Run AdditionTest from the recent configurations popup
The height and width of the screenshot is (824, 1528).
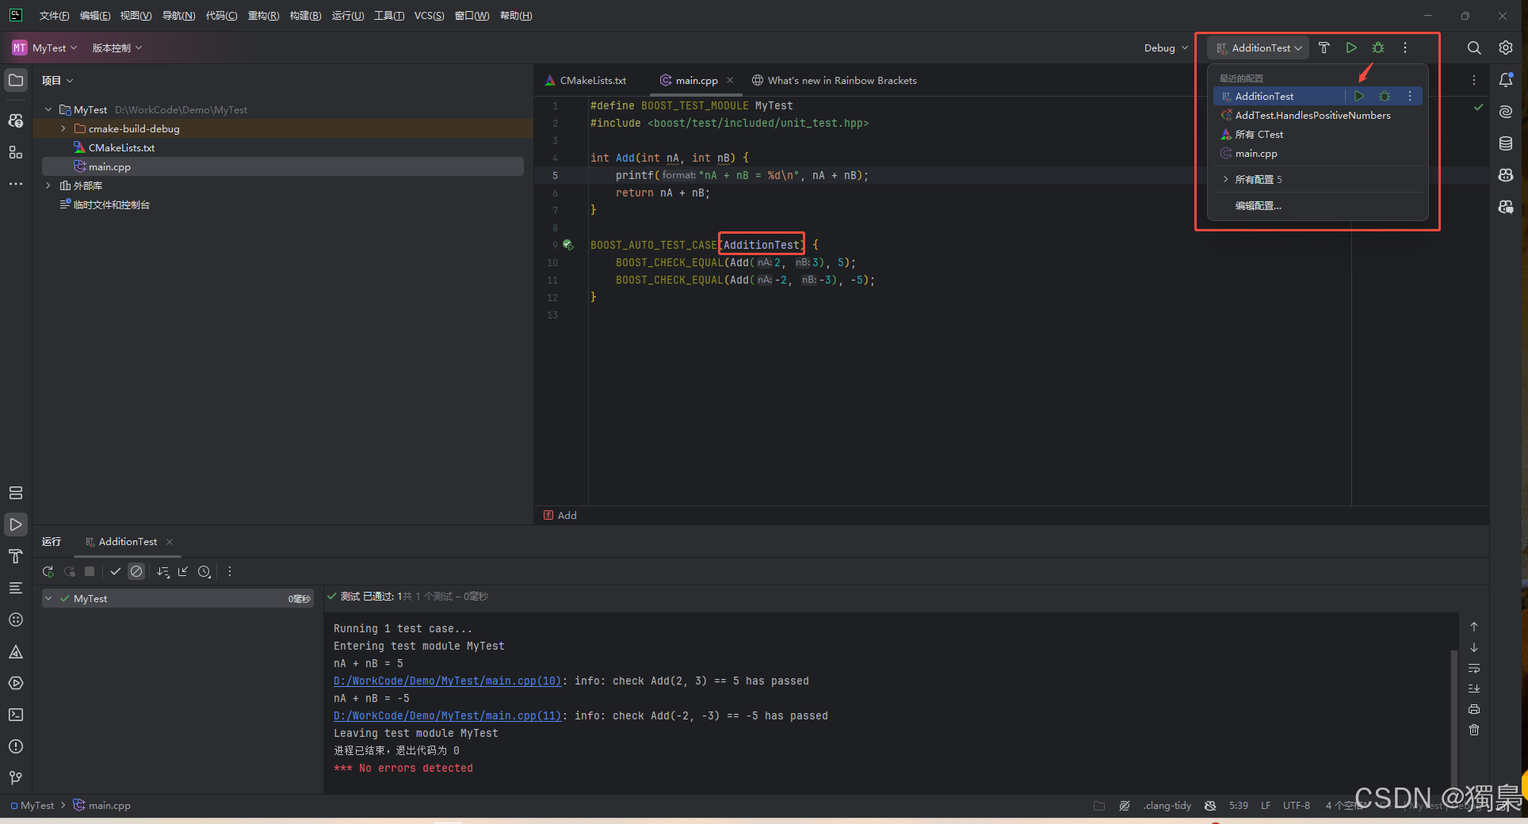pos(1359,96)
